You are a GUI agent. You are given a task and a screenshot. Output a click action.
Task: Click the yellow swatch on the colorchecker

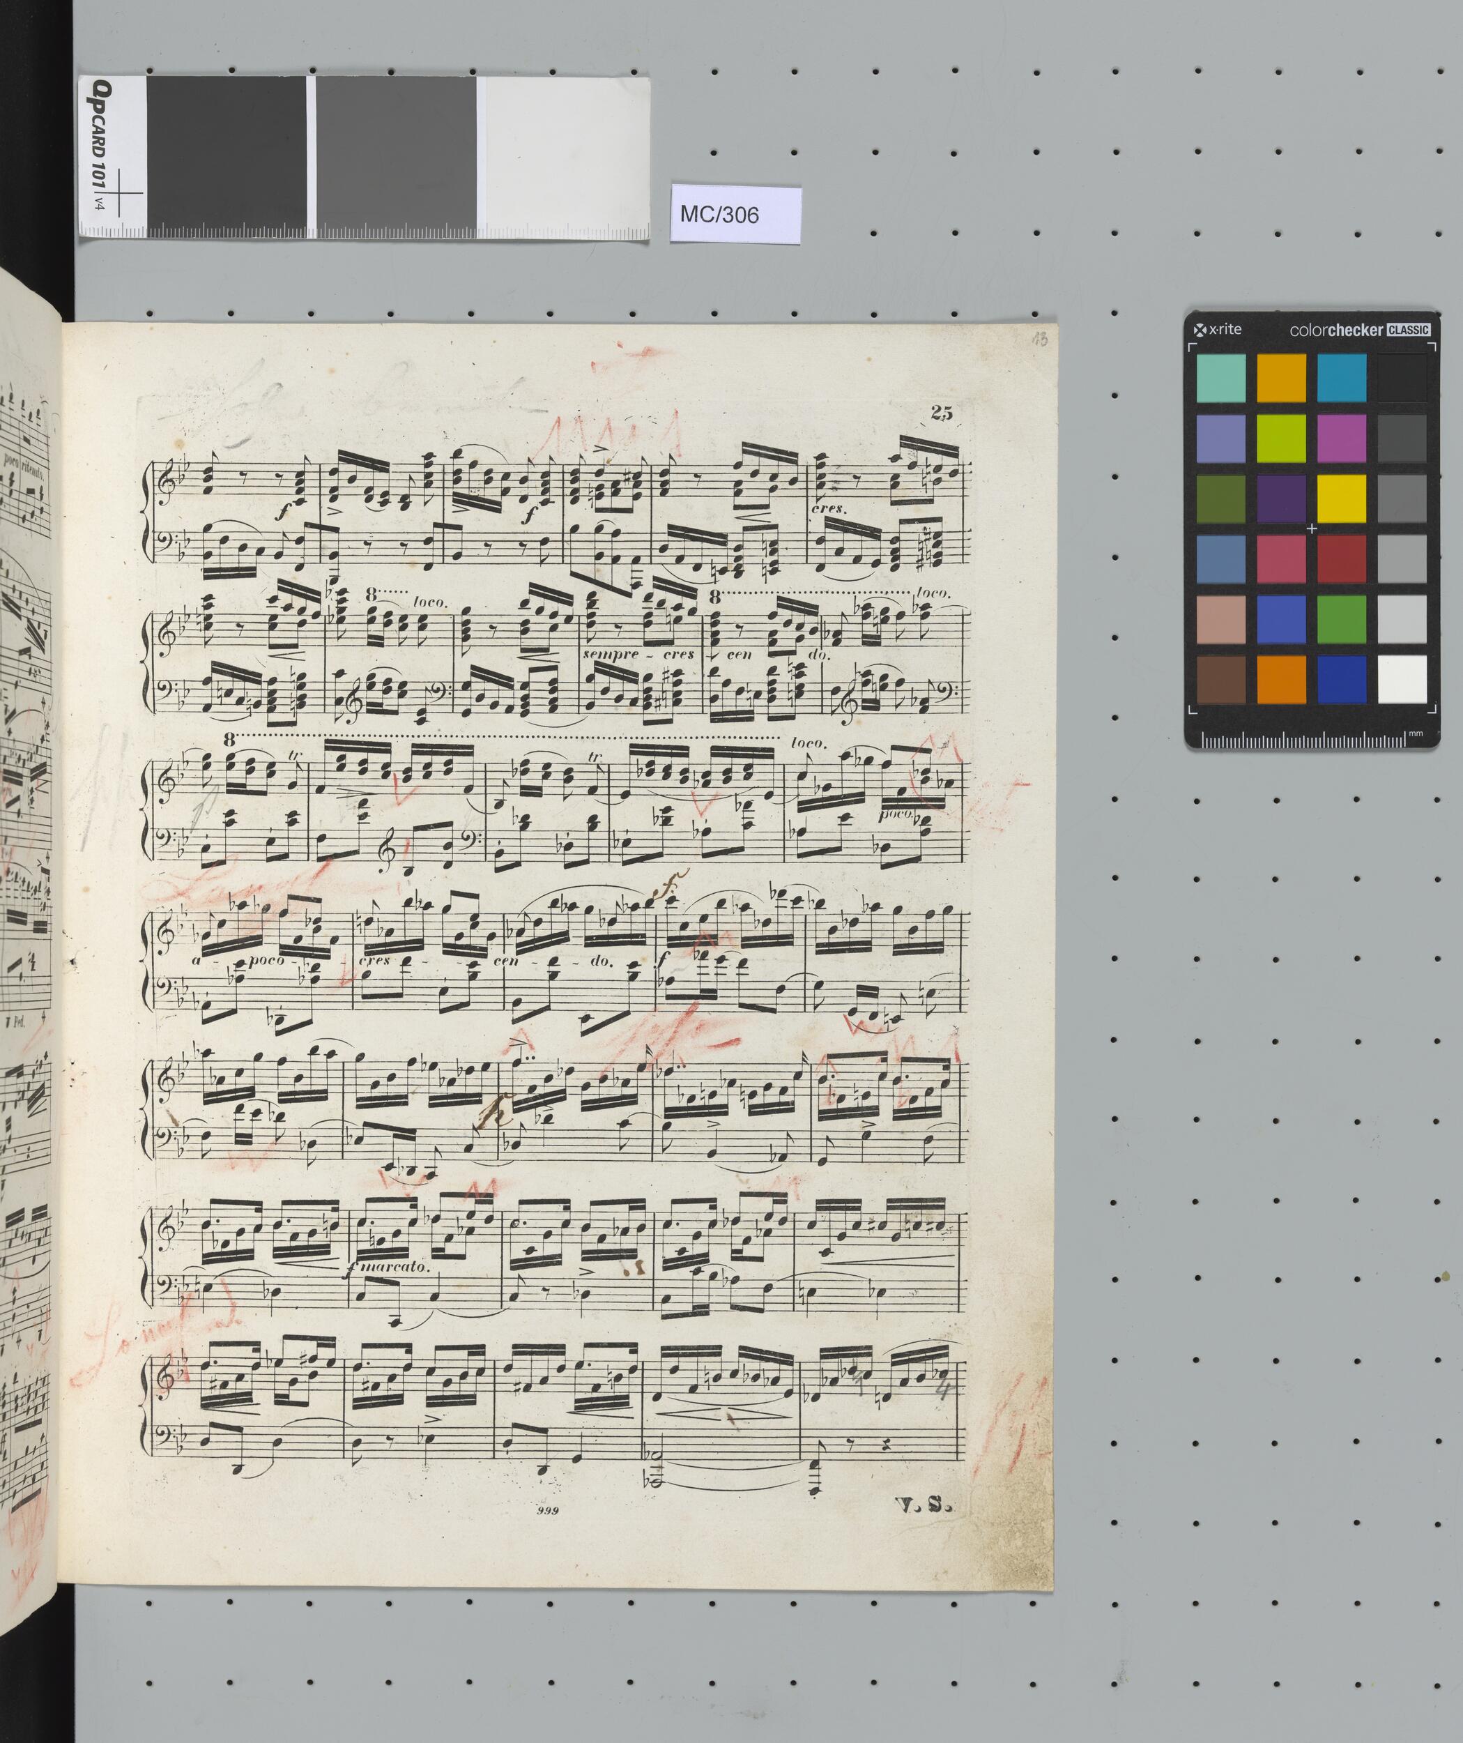[x=1342, y=498]
